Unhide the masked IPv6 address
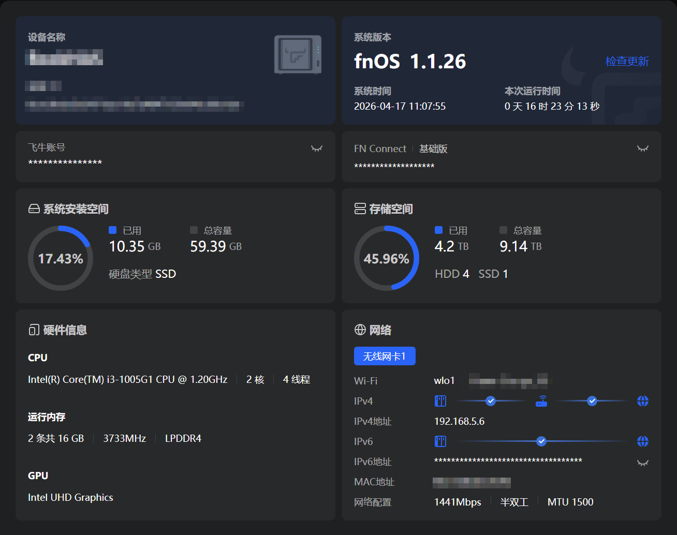677x535 pixels. [x=643, y=463]
